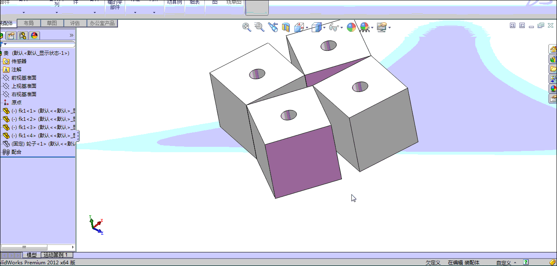Viewport: 557px width, 266px height.
Task: Open the feature tree filter dropdown arrow
Action: click(5, 44)
